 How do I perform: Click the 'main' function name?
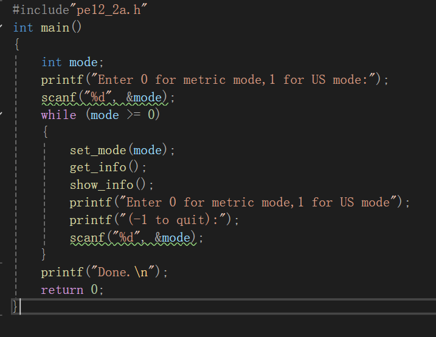(x=55, y=28)
